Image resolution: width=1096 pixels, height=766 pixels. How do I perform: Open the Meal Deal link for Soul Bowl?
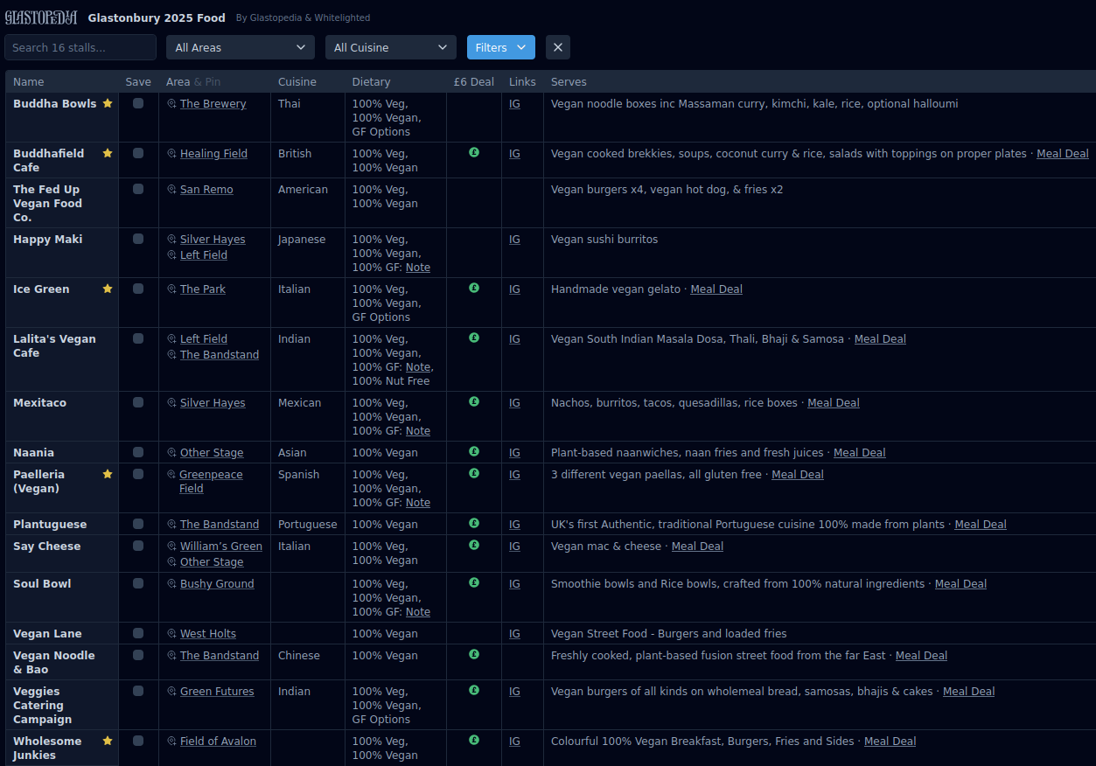point(960,584)
